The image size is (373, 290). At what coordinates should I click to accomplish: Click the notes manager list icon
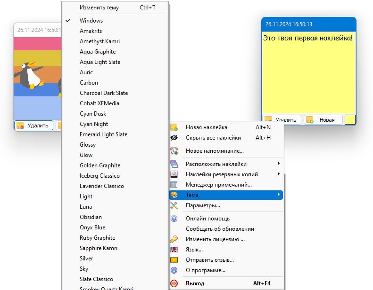(174, 185)
